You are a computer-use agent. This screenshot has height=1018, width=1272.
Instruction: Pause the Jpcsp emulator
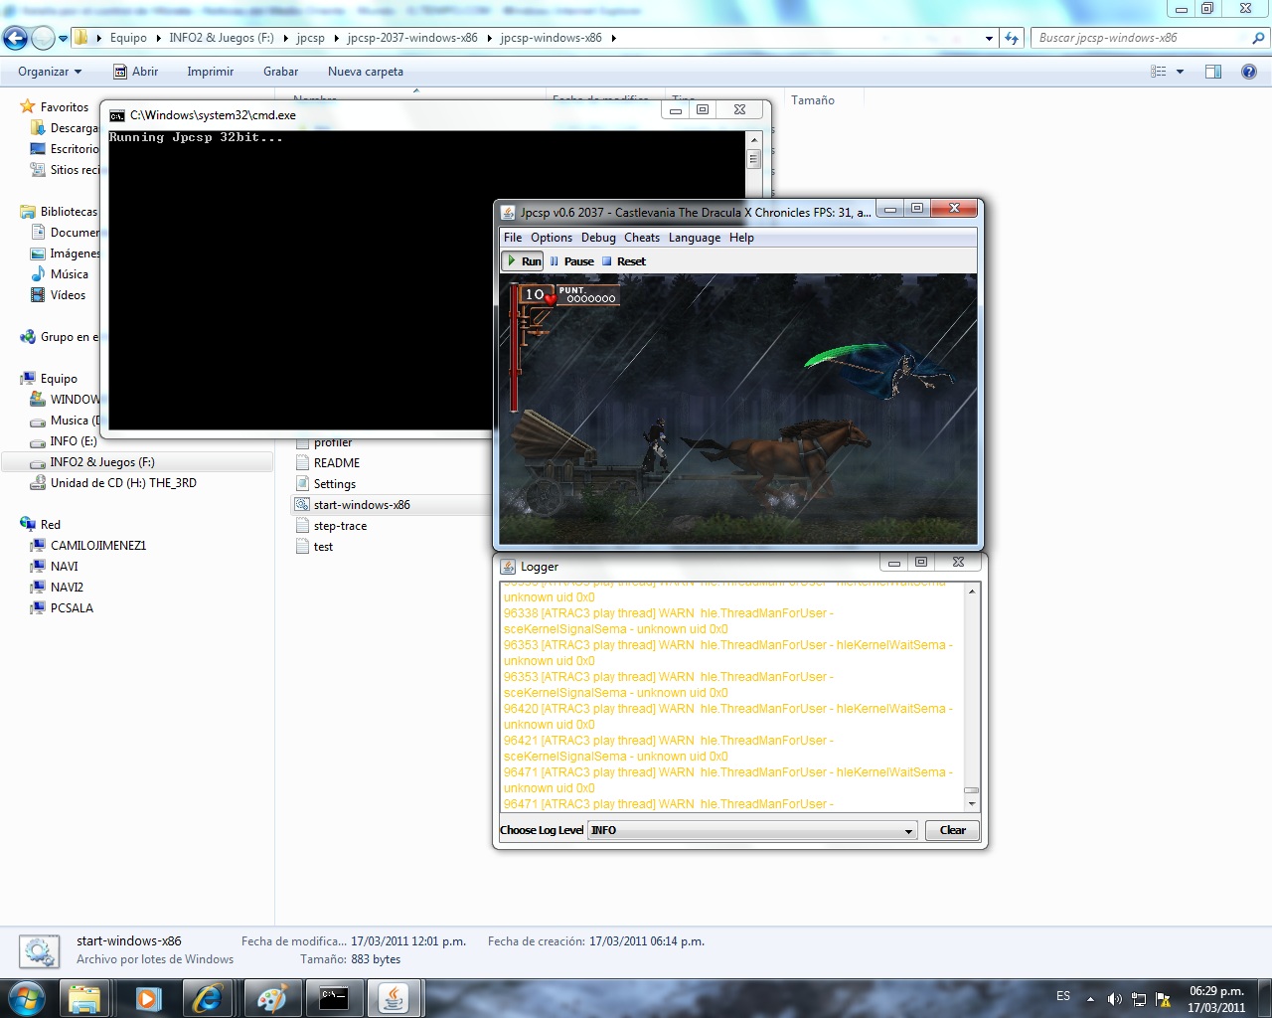point(571,261)
